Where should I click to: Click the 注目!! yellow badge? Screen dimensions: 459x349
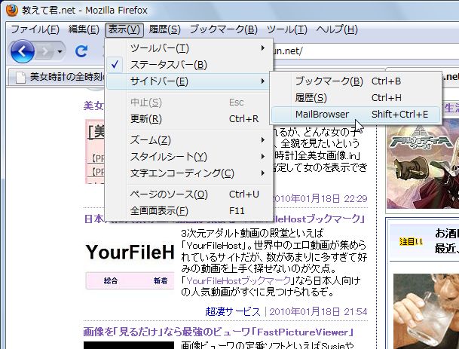click(x=411, y=241)
